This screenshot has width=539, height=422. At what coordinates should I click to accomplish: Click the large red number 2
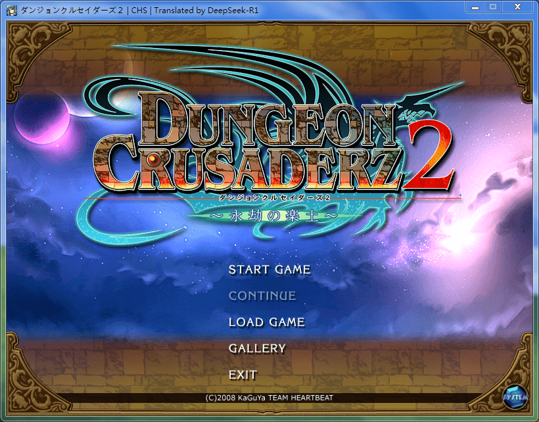click(x=430, y=156)
